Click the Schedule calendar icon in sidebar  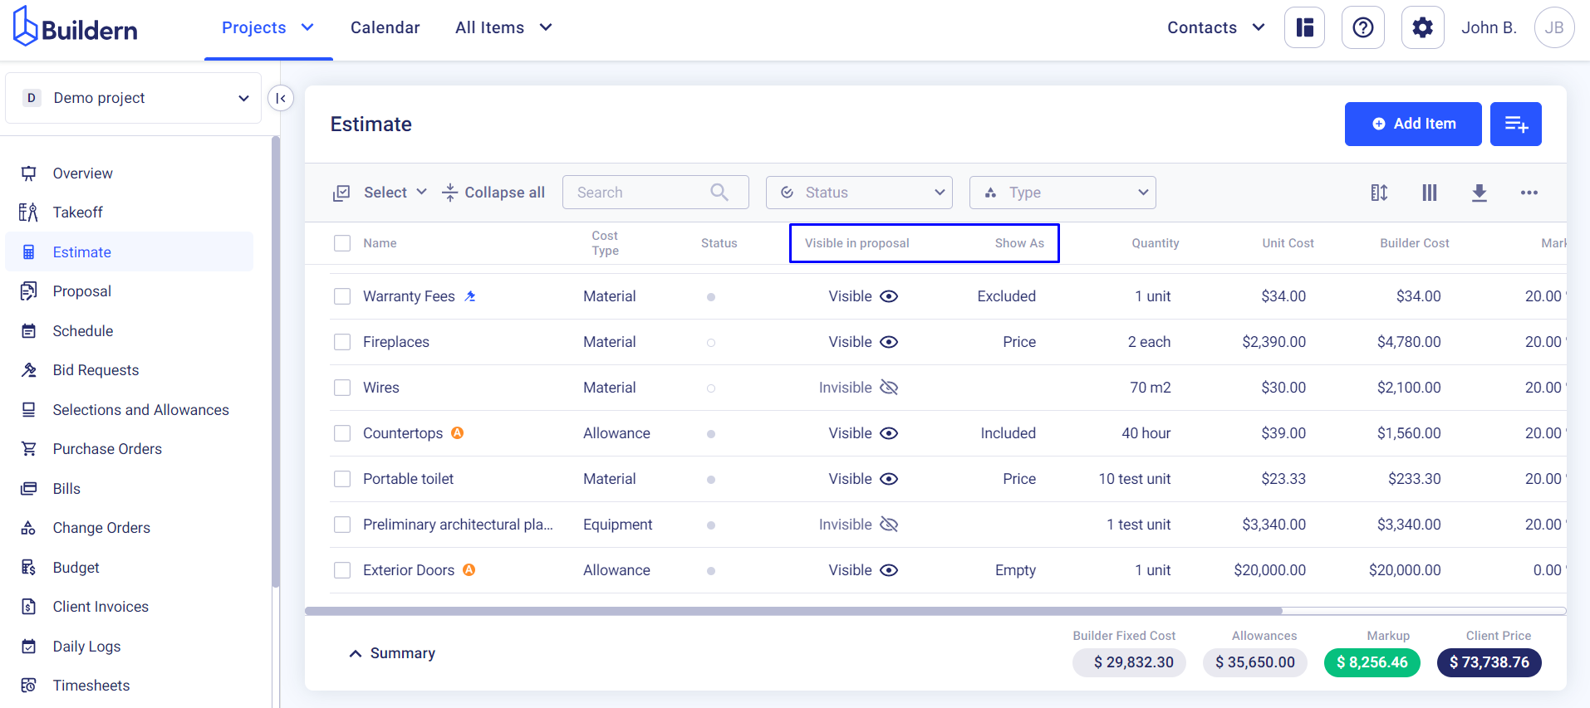[28, 331]
